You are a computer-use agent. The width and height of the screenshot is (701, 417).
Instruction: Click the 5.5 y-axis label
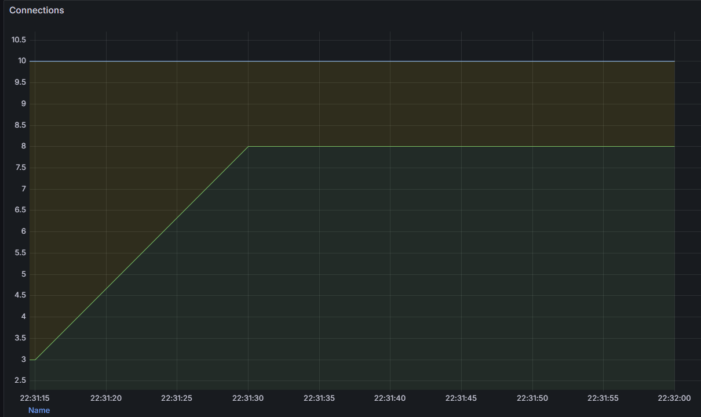[21, 253]
